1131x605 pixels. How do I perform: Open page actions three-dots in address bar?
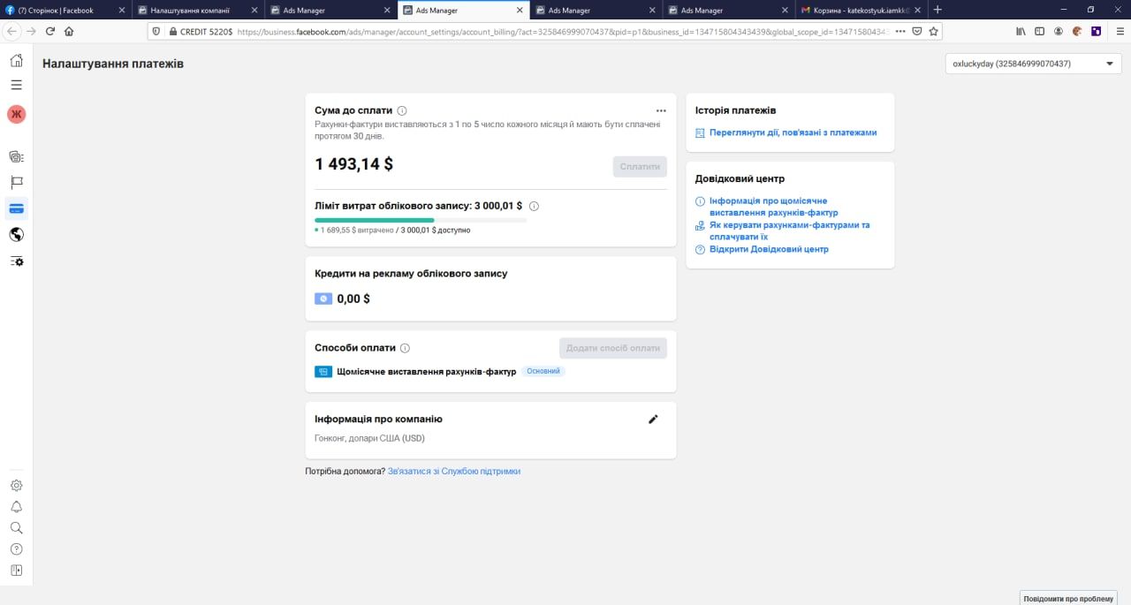tap(900, 31)
